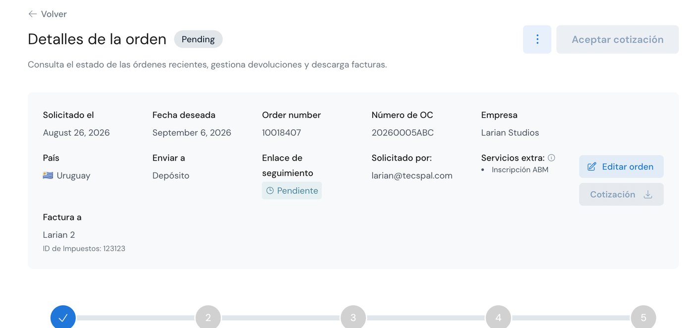Screen dimensions: 694x328
Task: Click the Editar orden button
Action: click(621, 166)
